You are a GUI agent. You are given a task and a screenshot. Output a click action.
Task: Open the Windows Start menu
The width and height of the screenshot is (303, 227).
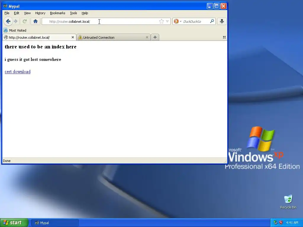click(14, 223)
